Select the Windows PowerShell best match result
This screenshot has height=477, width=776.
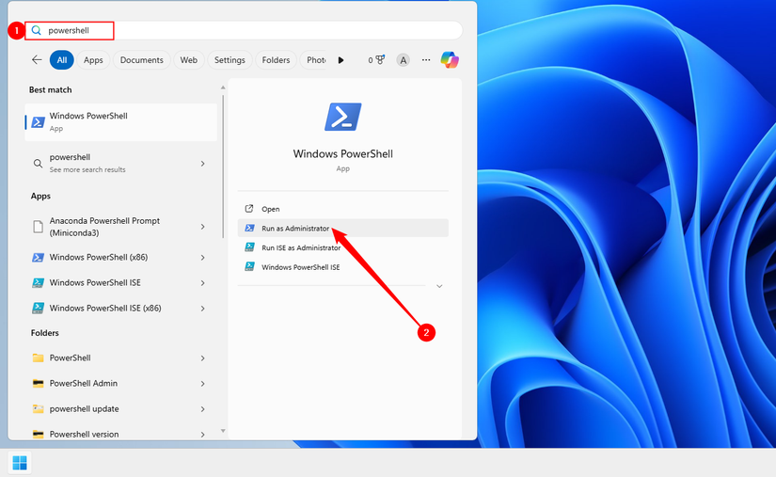(120, 121)
